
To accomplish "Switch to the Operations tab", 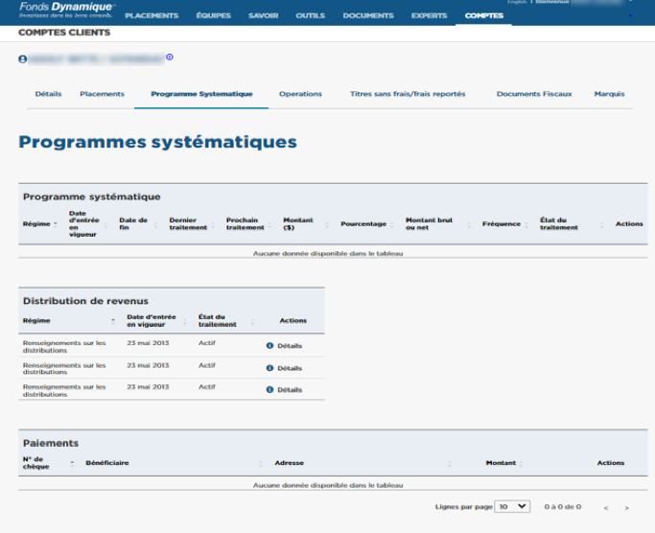I will point(300,94).
